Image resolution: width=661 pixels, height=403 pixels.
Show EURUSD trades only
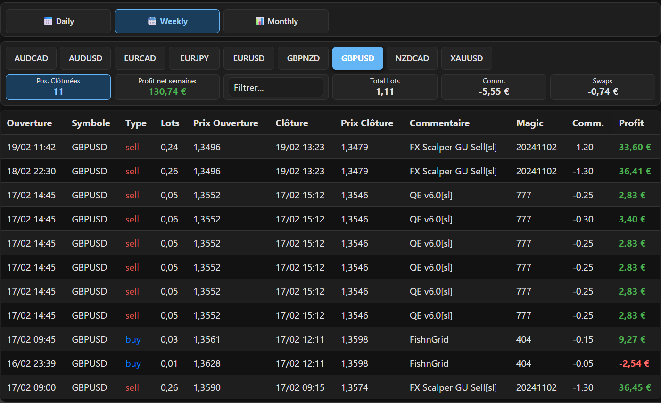tap(249, 58)
